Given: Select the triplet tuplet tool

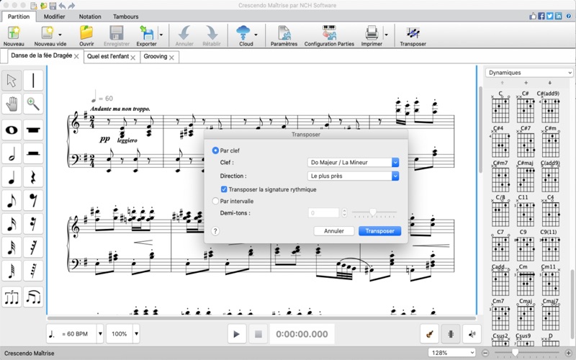Looking at the screenshot, I should [12, 297].
